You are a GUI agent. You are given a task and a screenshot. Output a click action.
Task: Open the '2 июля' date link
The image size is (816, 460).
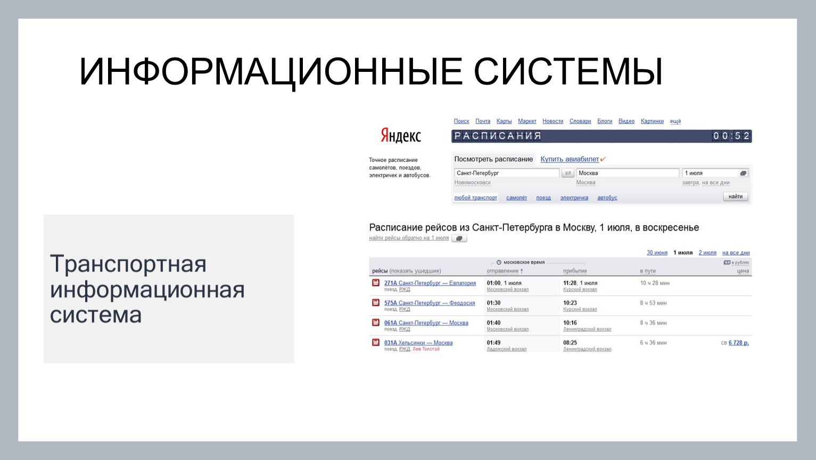tap(707, 253)
